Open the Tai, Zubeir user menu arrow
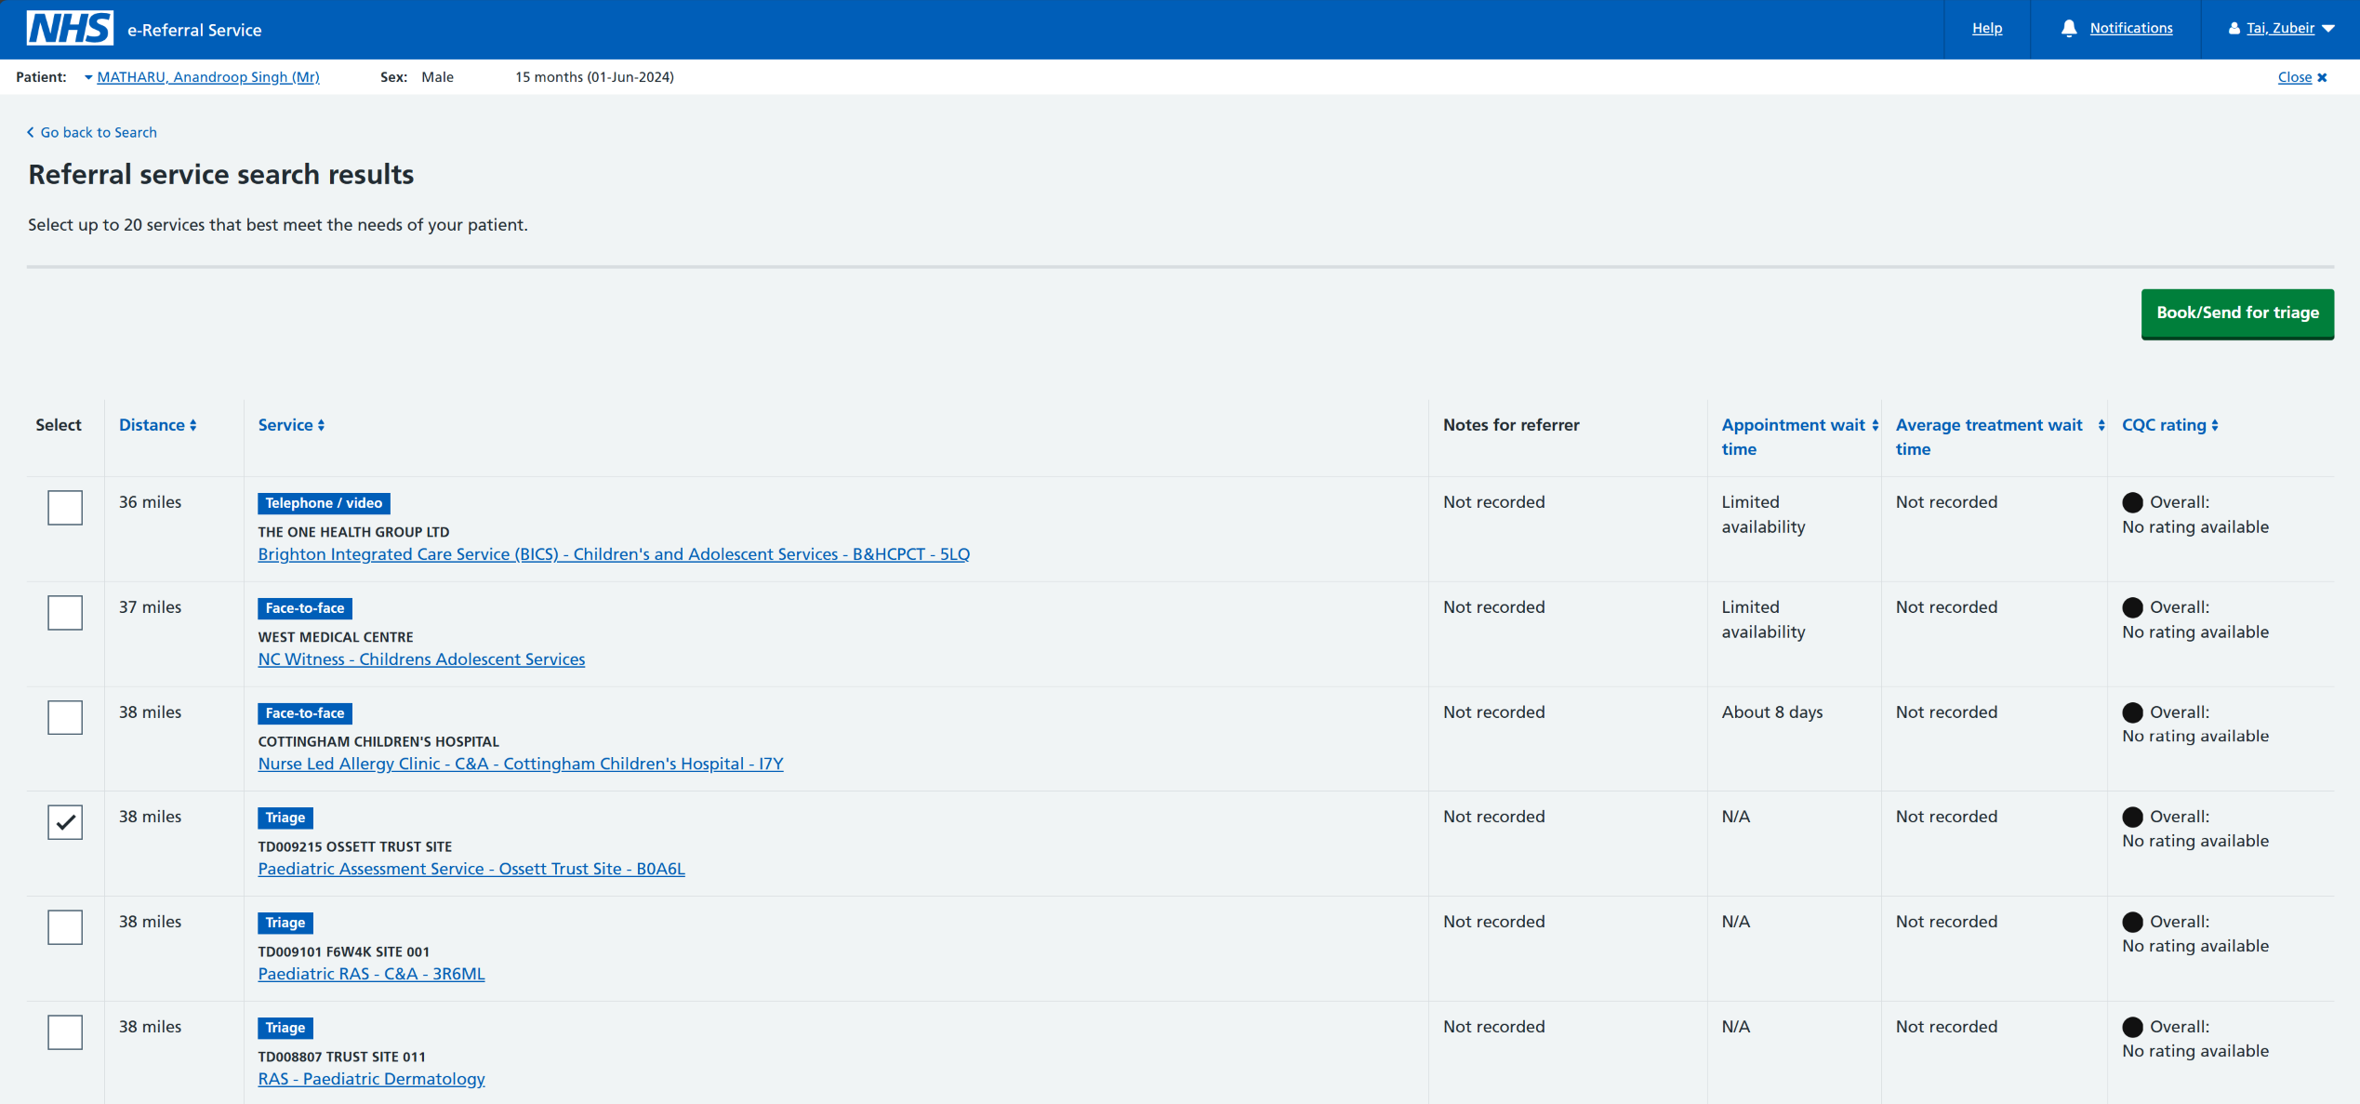2360x1104 pixels. click(2328, 29)
